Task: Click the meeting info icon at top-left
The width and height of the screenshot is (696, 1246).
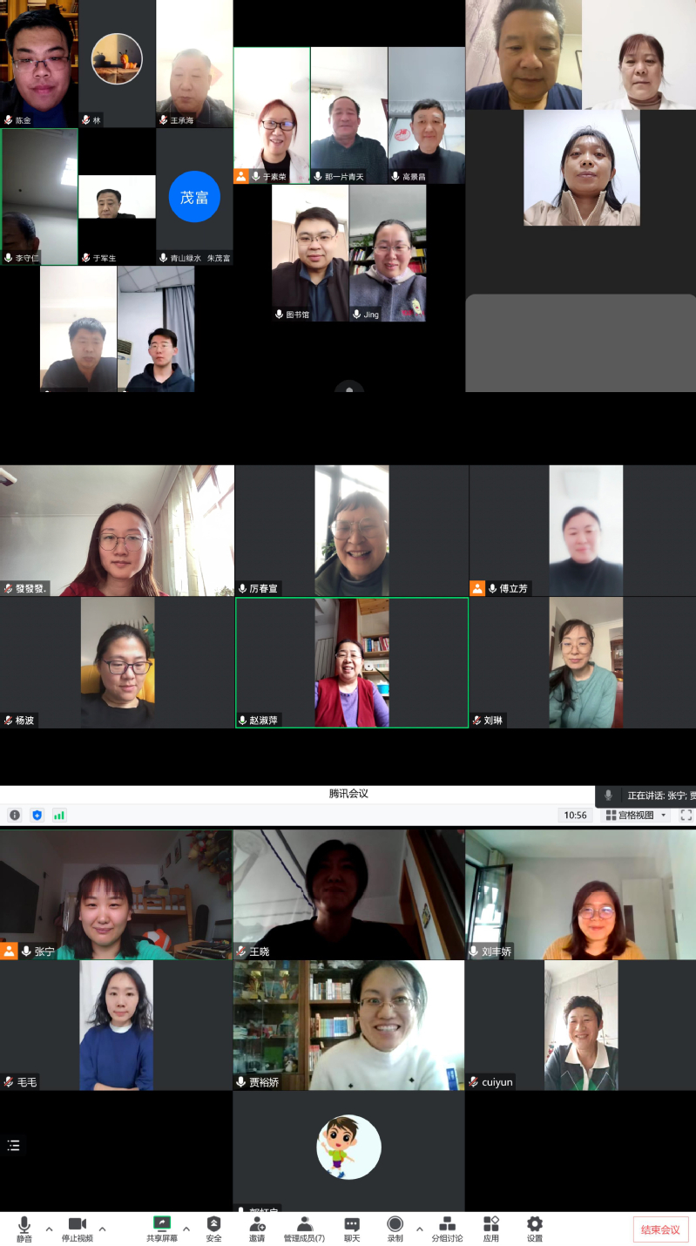Action: [x=15, y=816]
